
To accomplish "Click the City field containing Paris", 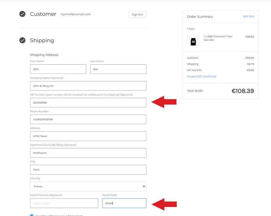I will click(x=88, y=170).
